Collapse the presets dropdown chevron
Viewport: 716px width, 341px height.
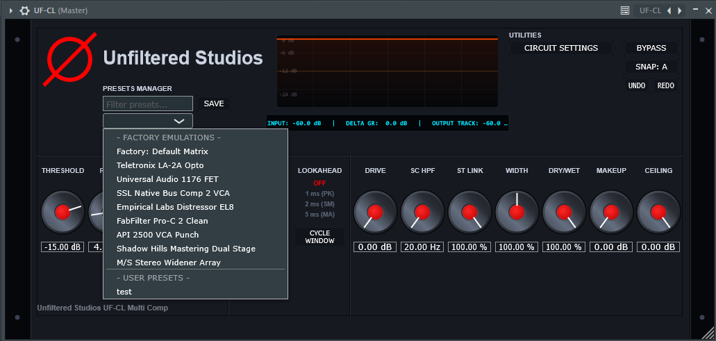(179, 121)
